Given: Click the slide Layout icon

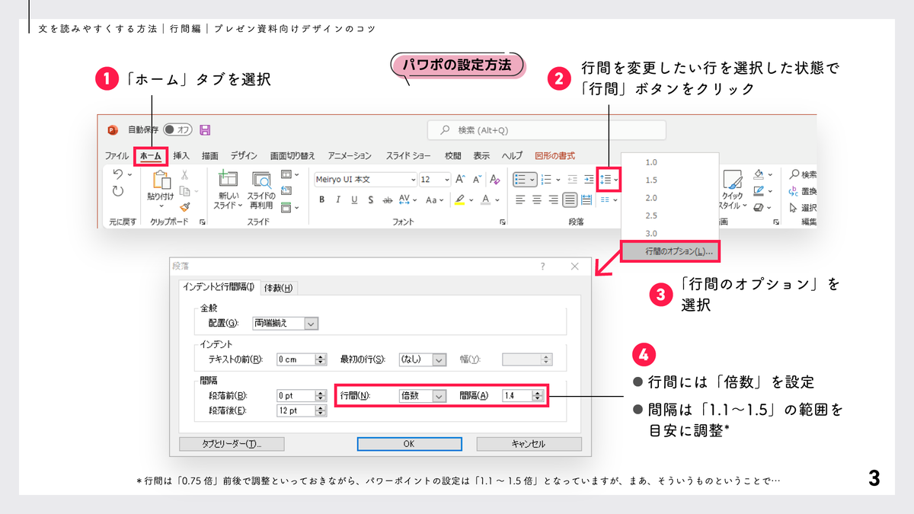Looking at the screenshot, I should coord(286,175).
